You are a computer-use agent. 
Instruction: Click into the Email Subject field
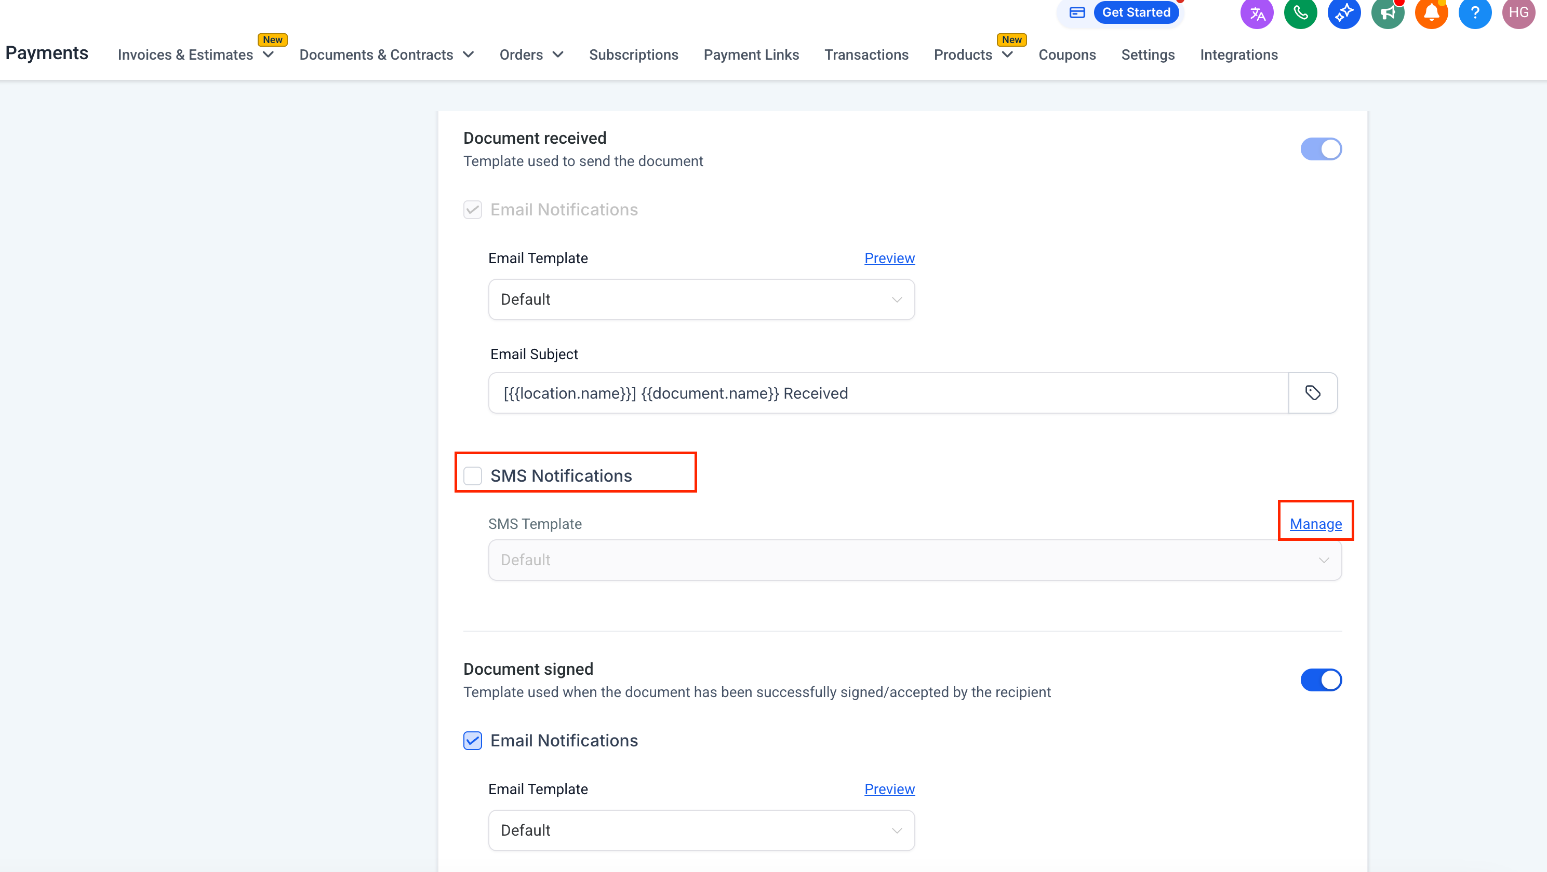pyautogui.click(x=888, y=393)
